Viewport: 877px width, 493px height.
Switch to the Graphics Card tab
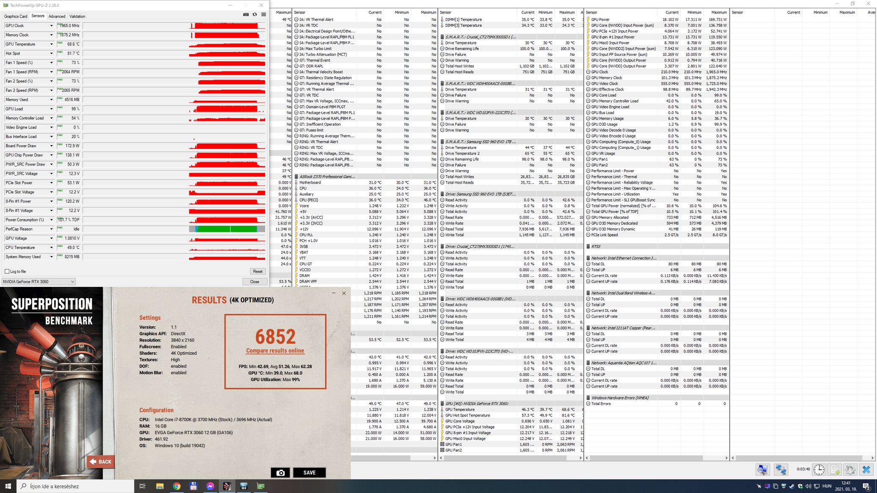[x=16, y=17]
